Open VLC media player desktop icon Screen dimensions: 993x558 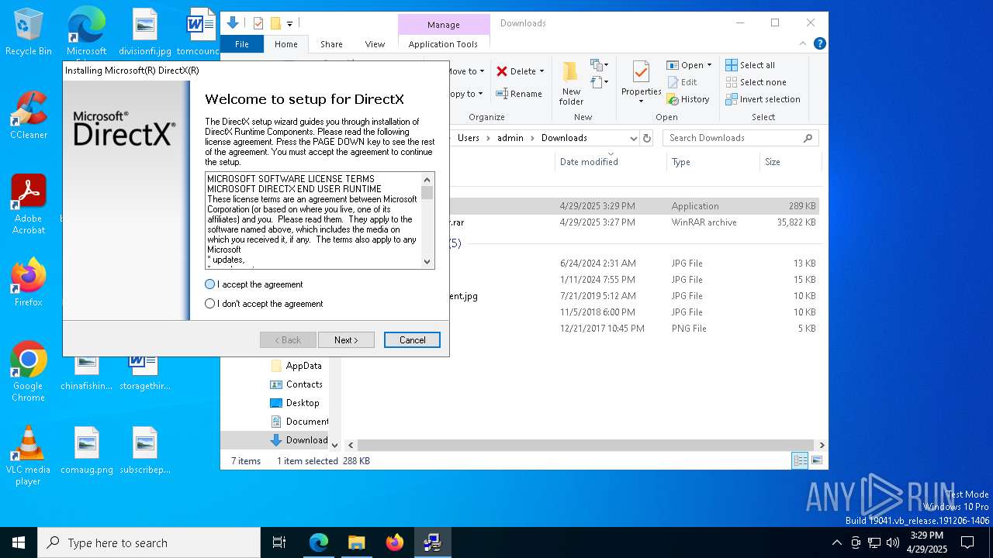click(29, 456)
